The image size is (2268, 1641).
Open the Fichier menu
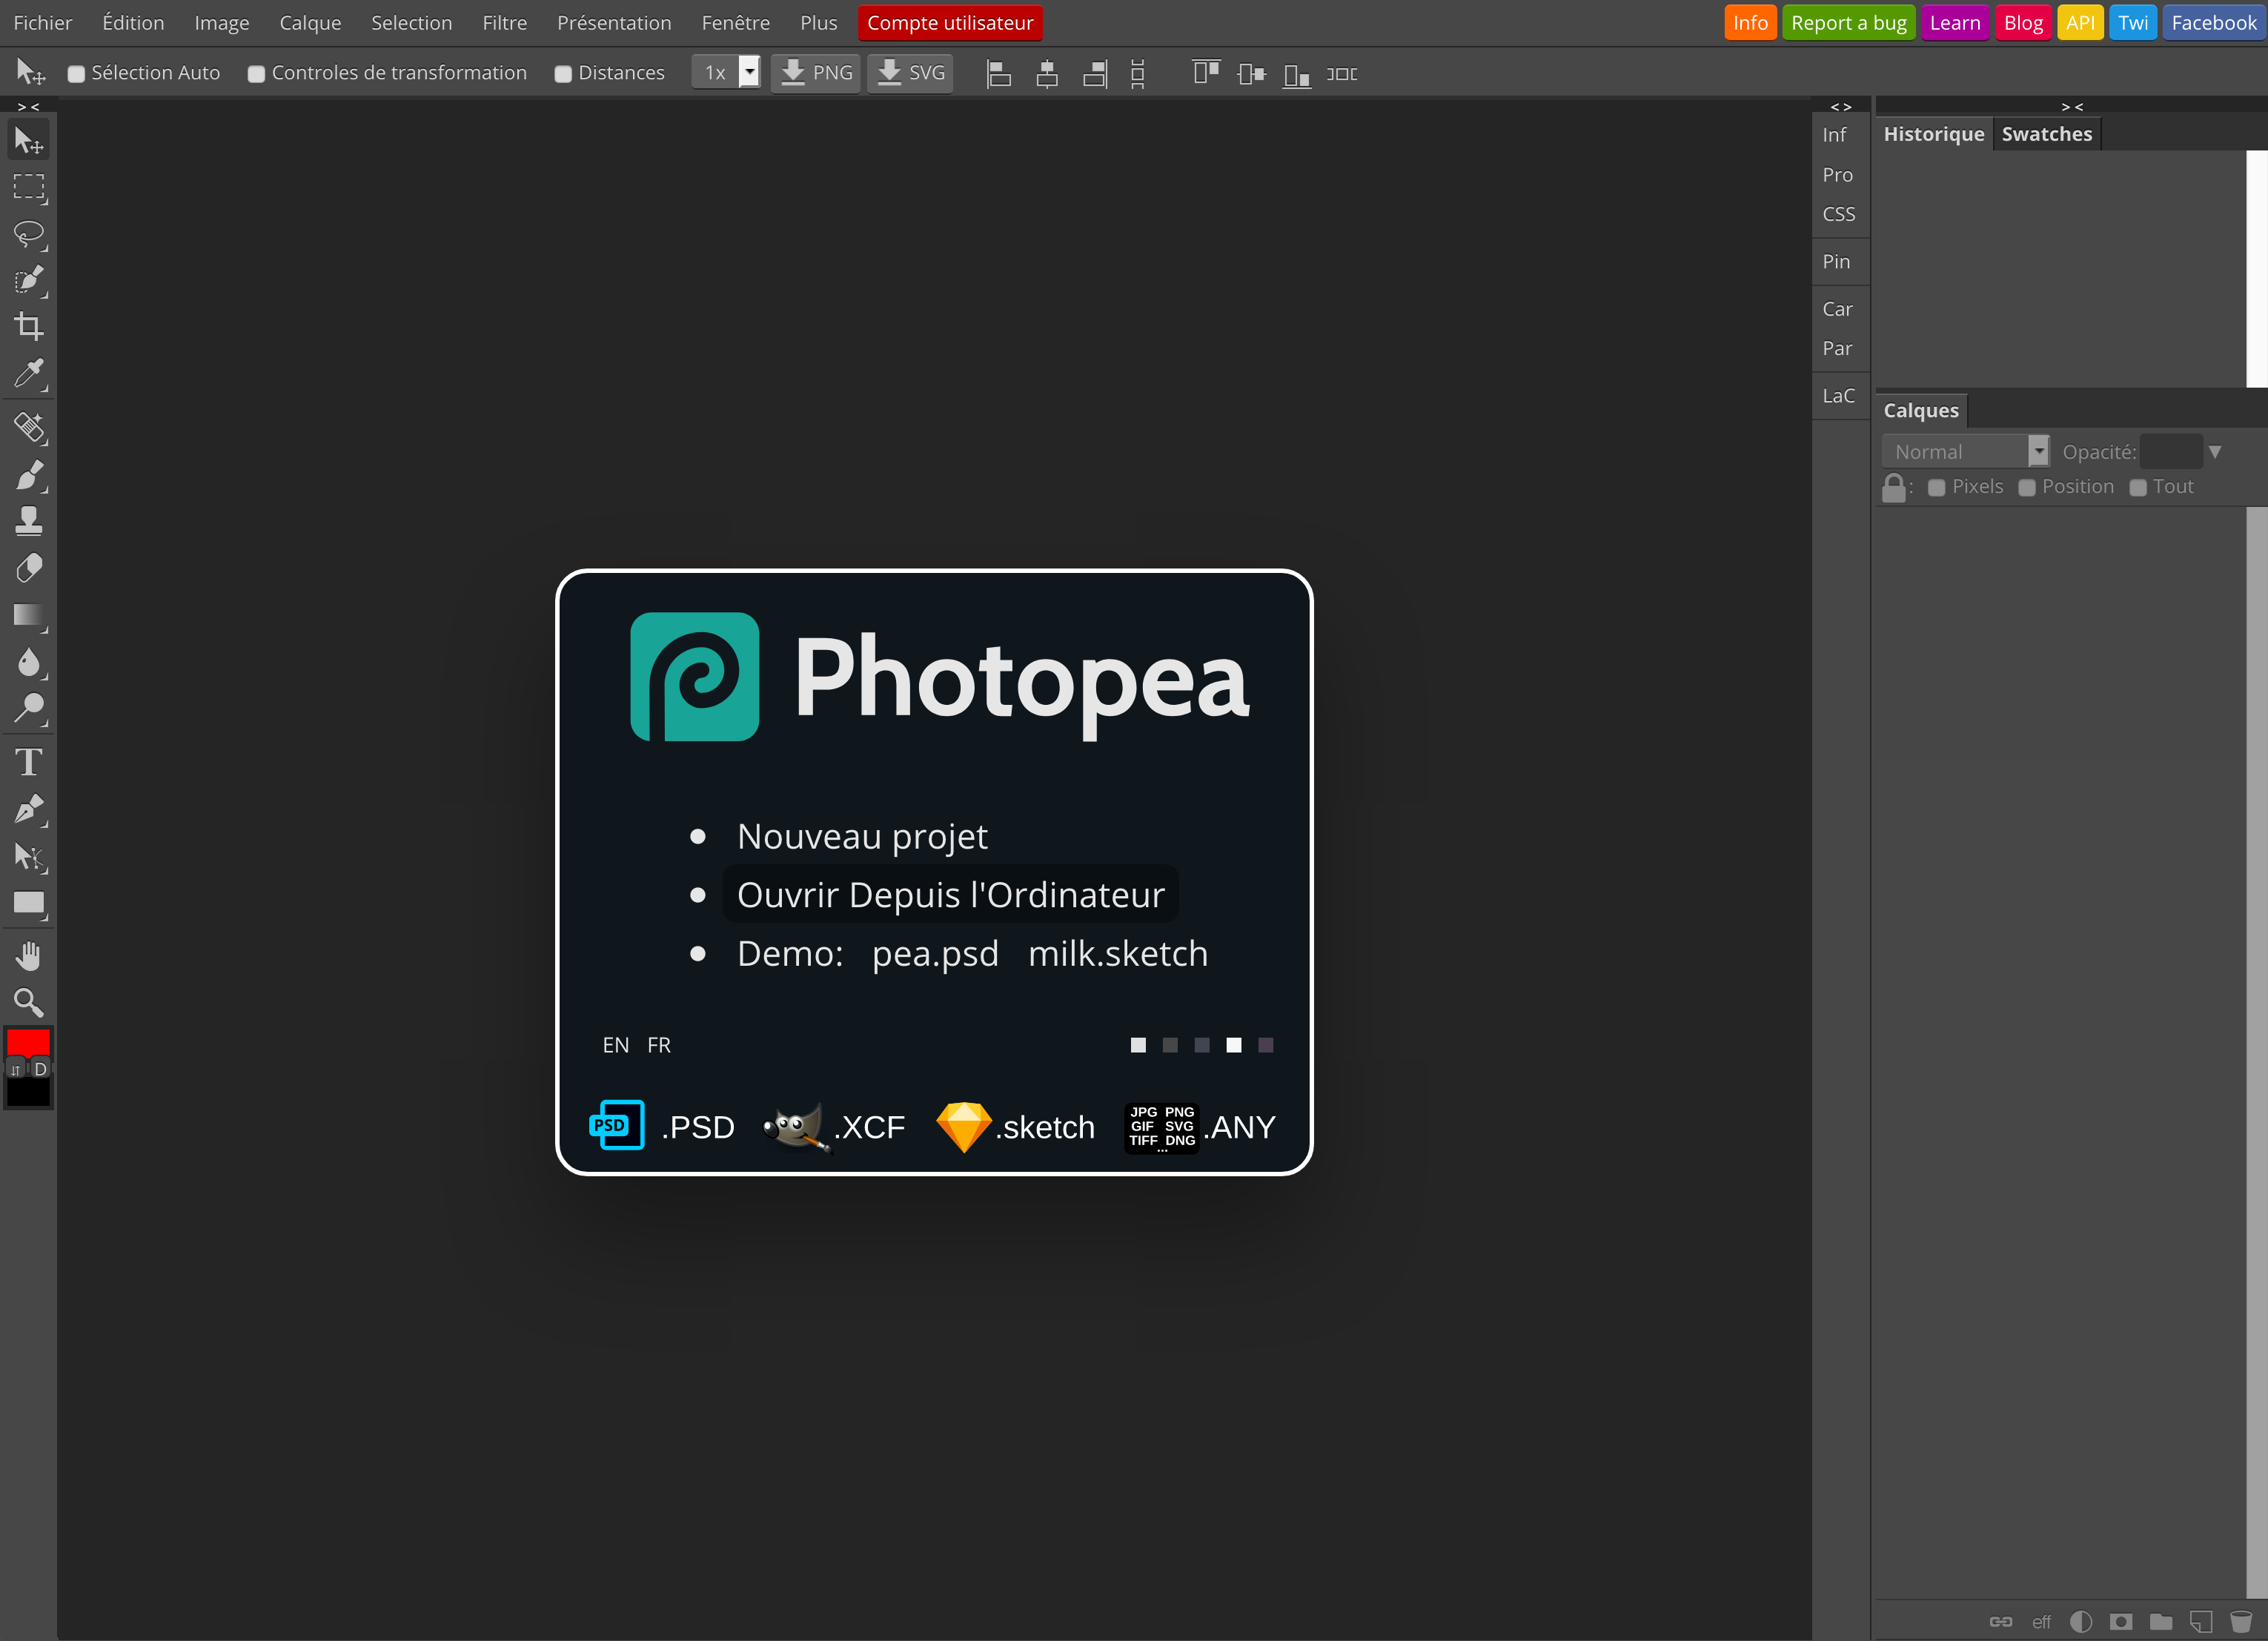pyautogui.click(x=43, y=22)
